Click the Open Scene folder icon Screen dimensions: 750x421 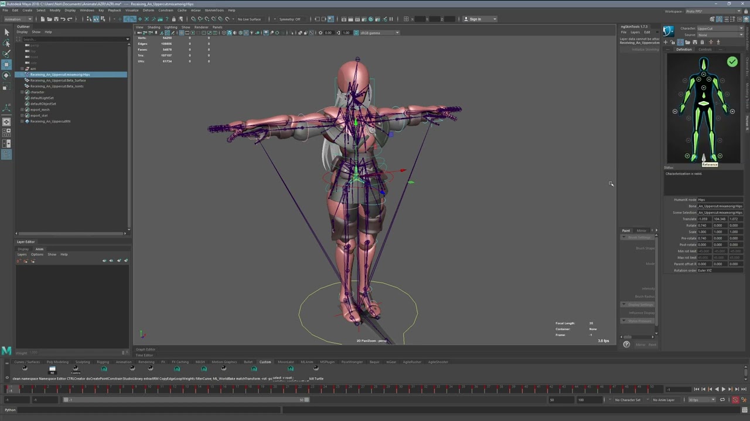click(49, 19)
